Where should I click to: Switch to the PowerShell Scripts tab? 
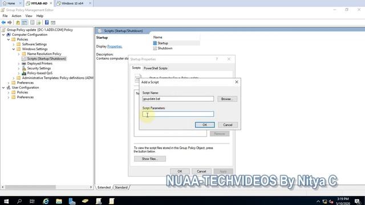pyautogui.click(x=156, y=68)
